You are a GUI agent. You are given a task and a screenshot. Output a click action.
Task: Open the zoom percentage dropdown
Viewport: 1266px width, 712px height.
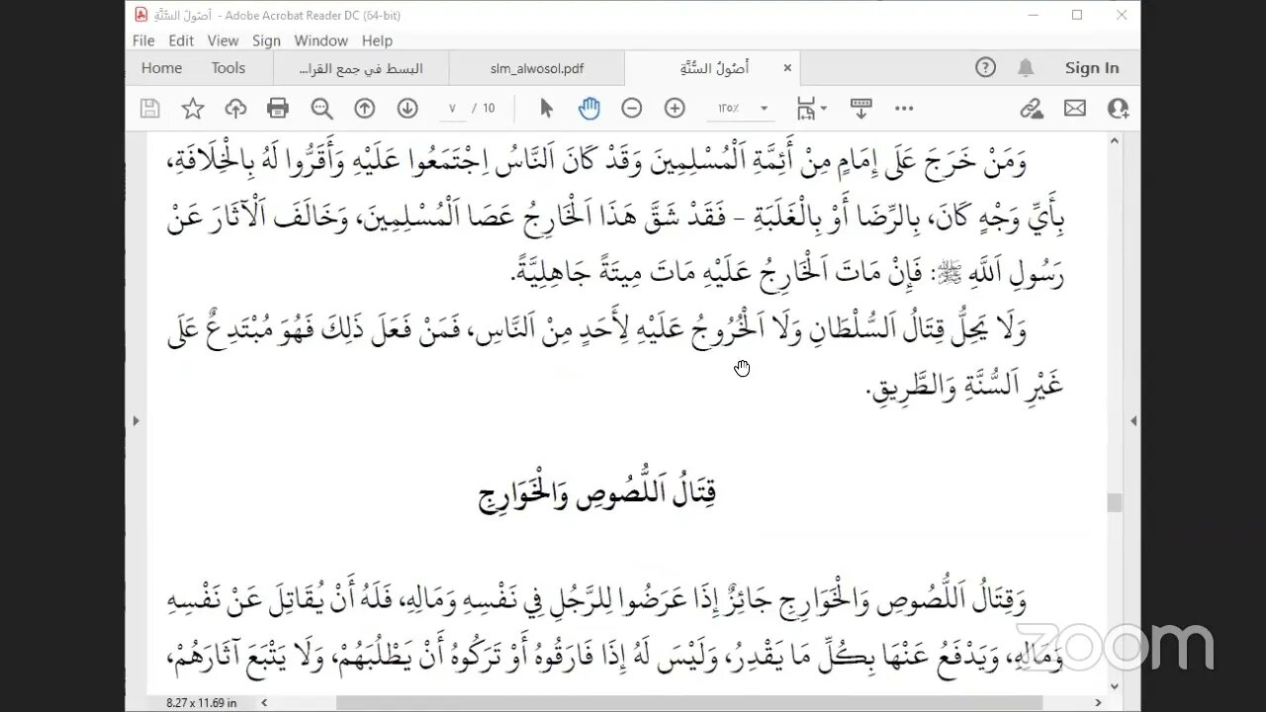pyautogui.click(x=764, y=109)
